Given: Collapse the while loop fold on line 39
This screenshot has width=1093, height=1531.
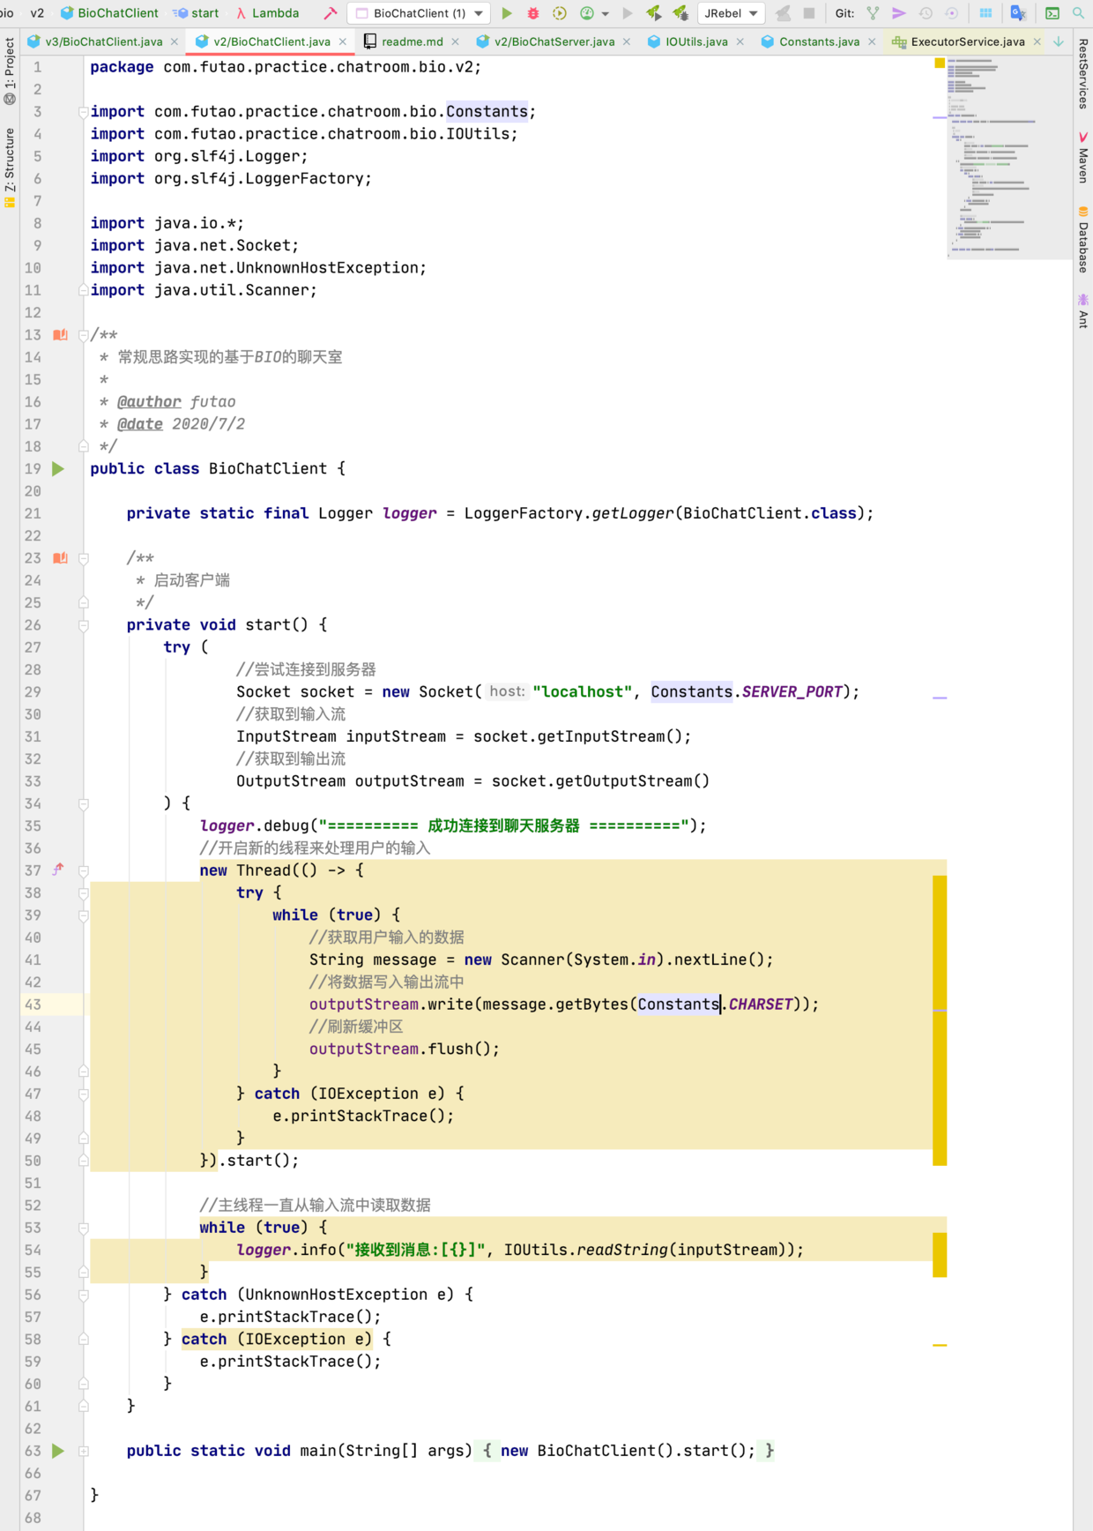Looking at the screenshot, I should click(83, 915).
